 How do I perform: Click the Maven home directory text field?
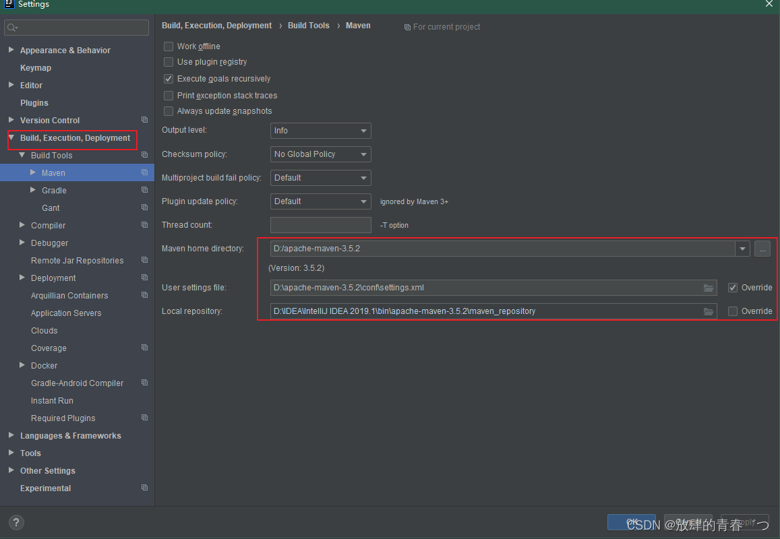[x=502, y=249]
